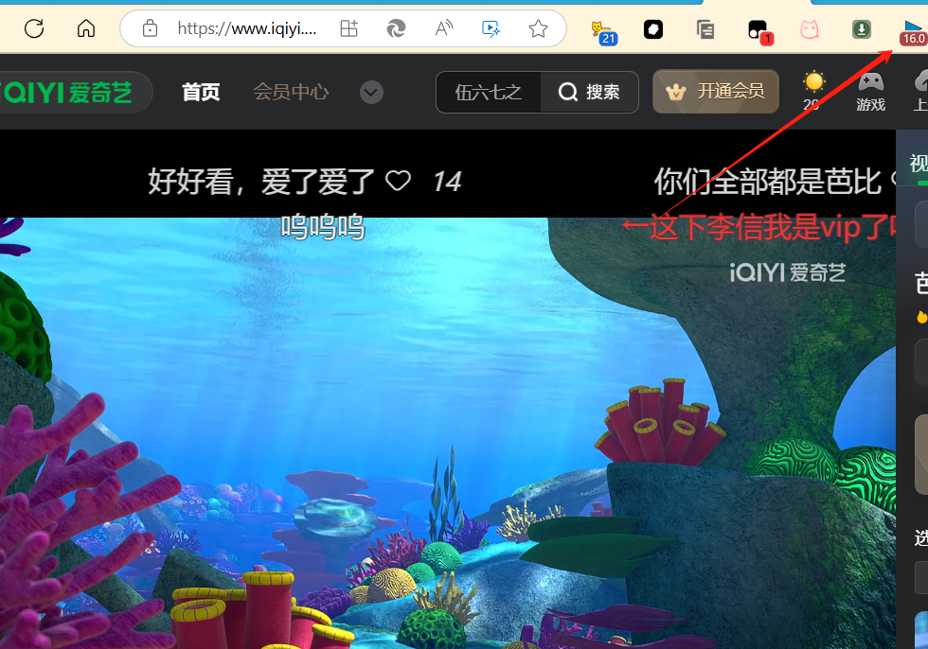
Task: Open the green download extension icon
Action: (x=861, y=29)
